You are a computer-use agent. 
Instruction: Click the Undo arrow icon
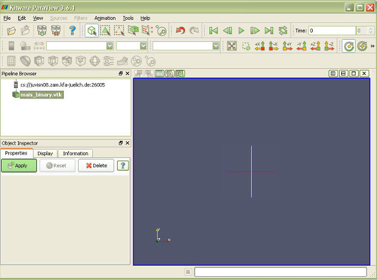180,31
